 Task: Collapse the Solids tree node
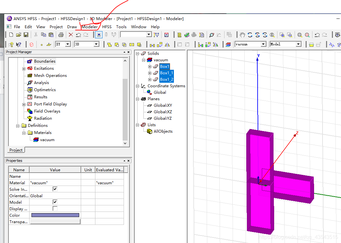click(x=138, y=54)
